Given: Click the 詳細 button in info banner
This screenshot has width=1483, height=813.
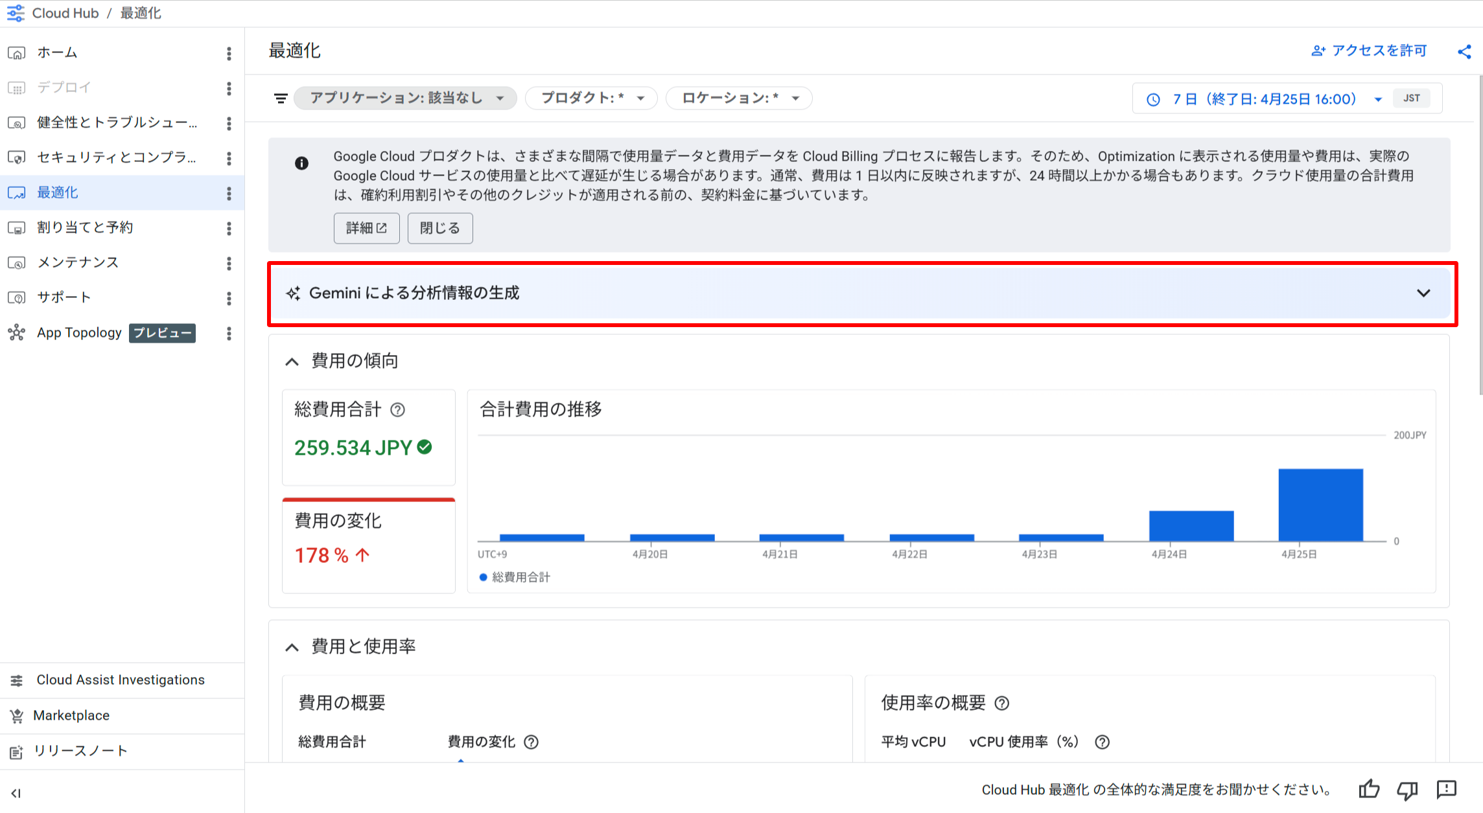Looking at the screenshot, I should point(366,228).
